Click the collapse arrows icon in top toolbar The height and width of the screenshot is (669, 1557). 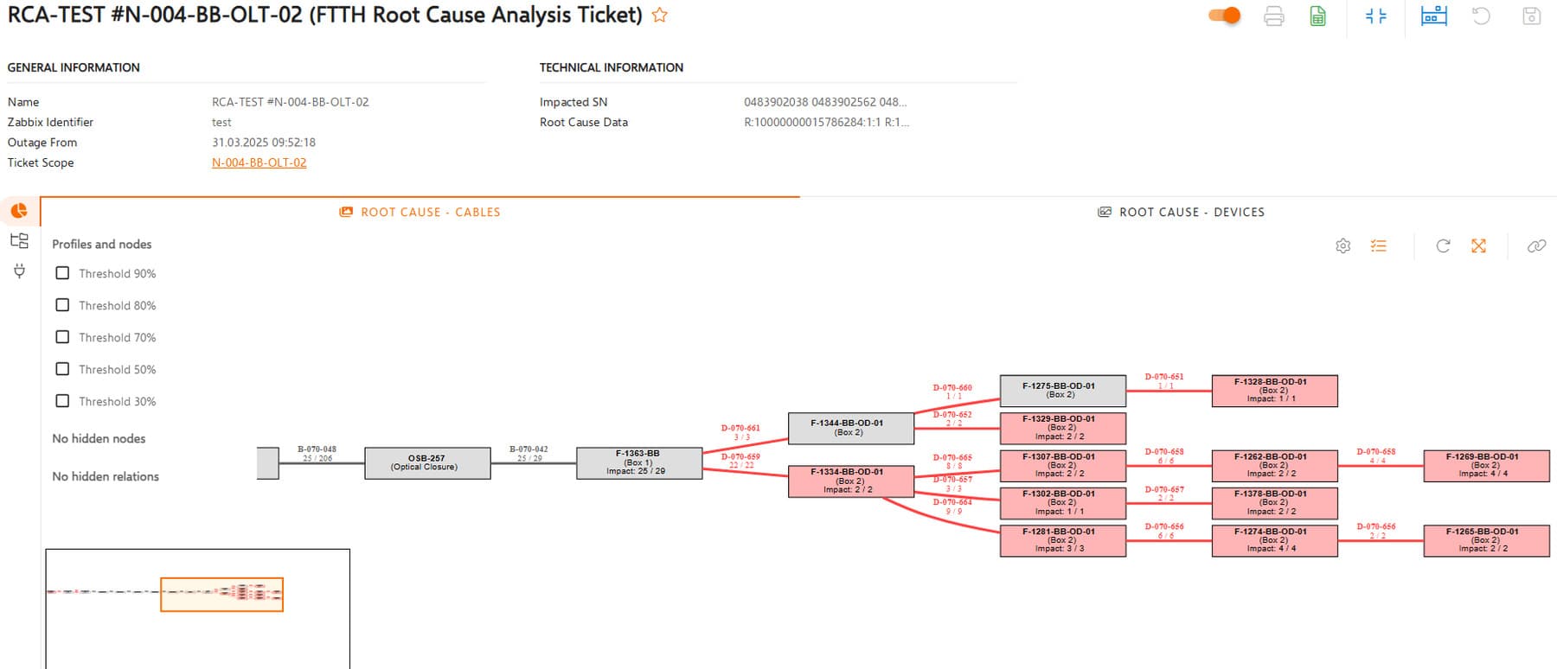pos(1375,16)
